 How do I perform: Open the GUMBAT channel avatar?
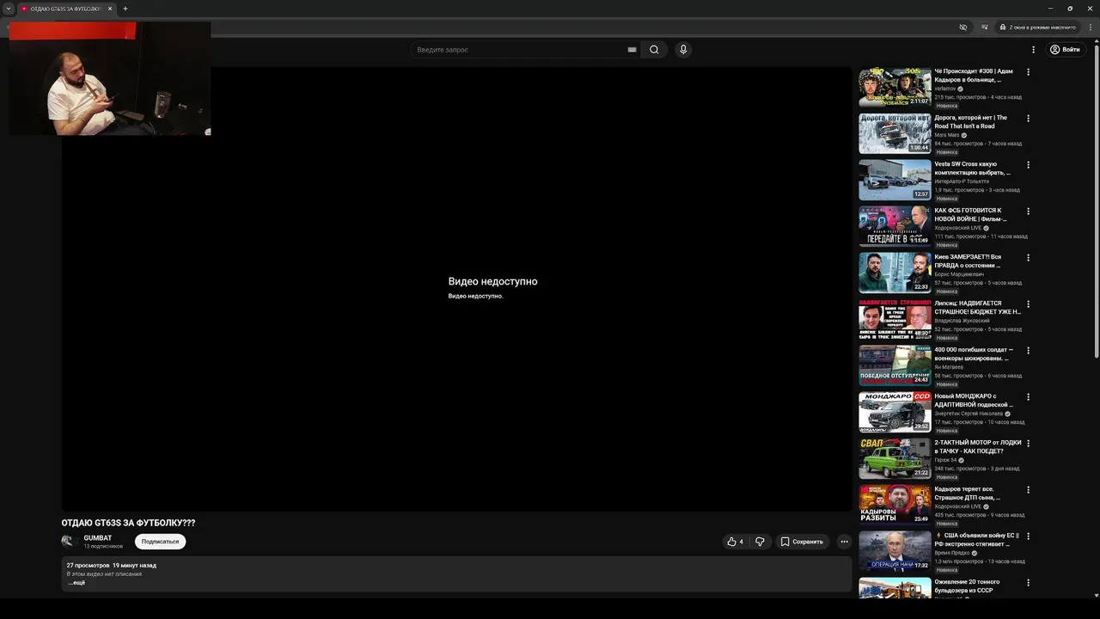pyautogui.click(x=69, y=542)
